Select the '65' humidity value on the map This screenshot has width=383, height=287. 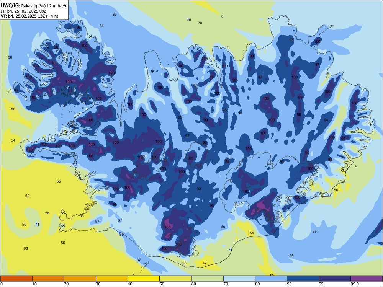point(63,226)
